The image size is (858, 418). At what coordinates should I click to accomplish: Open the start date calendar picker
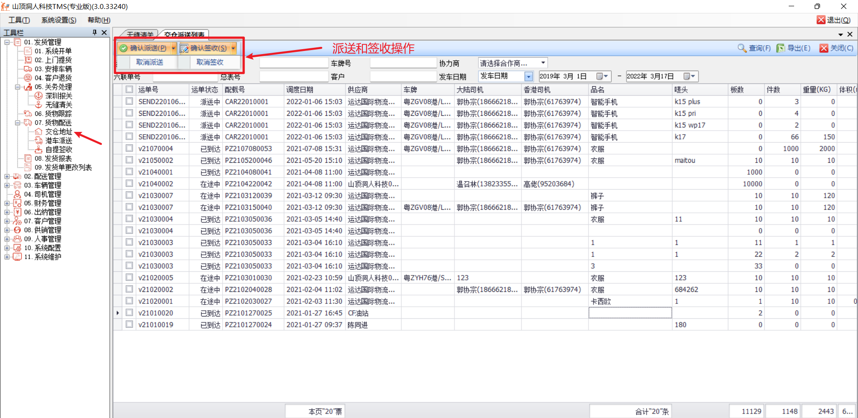(602, 76)
